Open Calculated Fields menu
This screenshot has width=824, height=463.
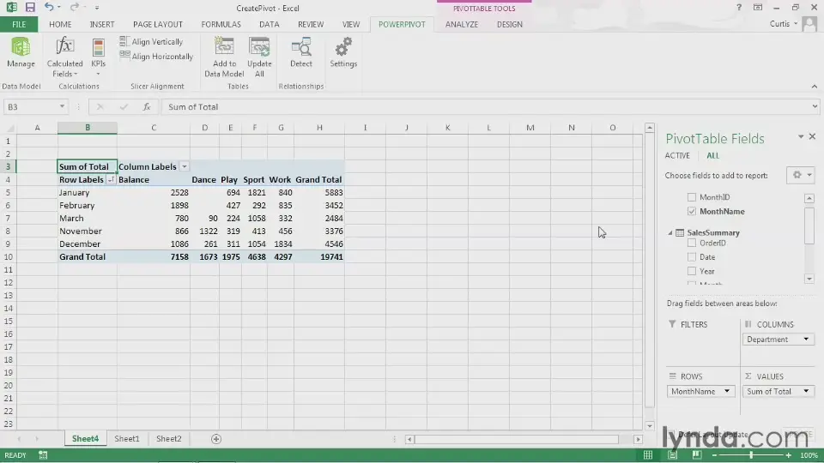click(64, 57)
